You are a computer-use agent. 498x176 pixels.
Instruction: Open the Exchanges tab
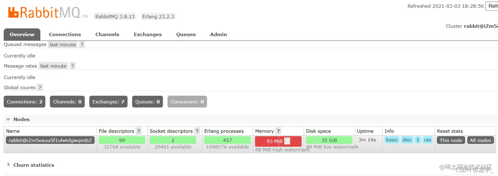click(x=148, y=34)
